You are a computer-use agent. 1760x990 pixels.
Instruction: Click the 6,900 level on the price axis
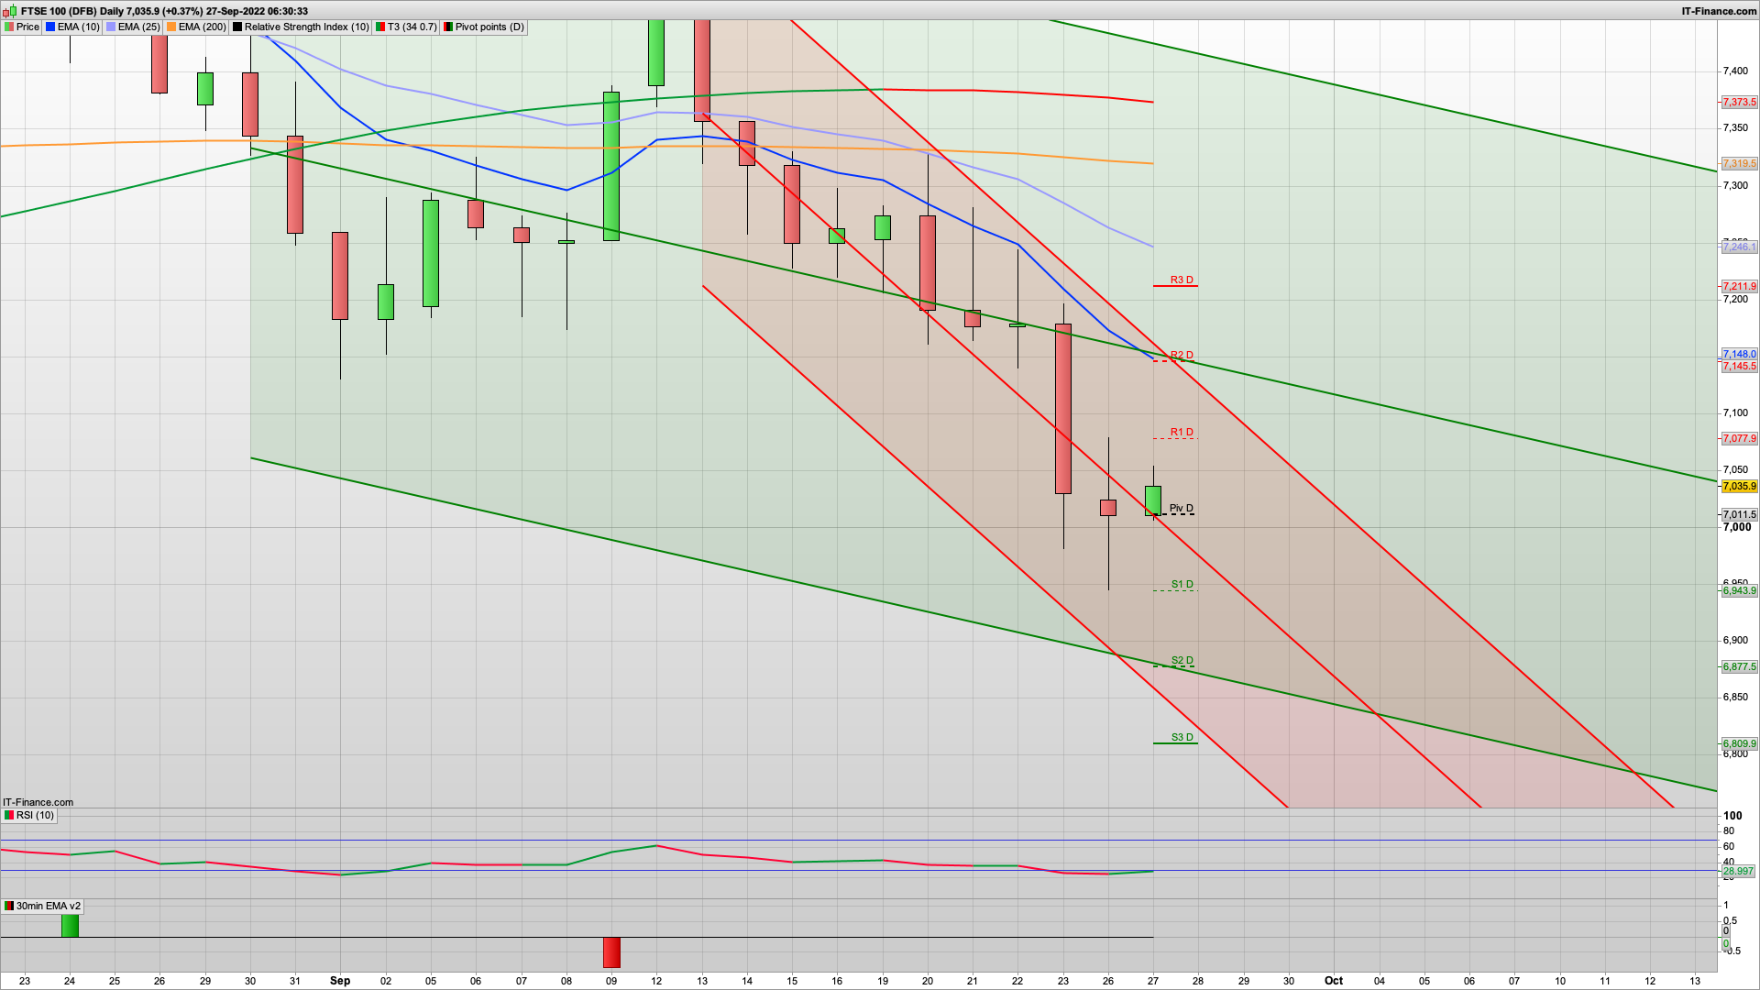1736,640
